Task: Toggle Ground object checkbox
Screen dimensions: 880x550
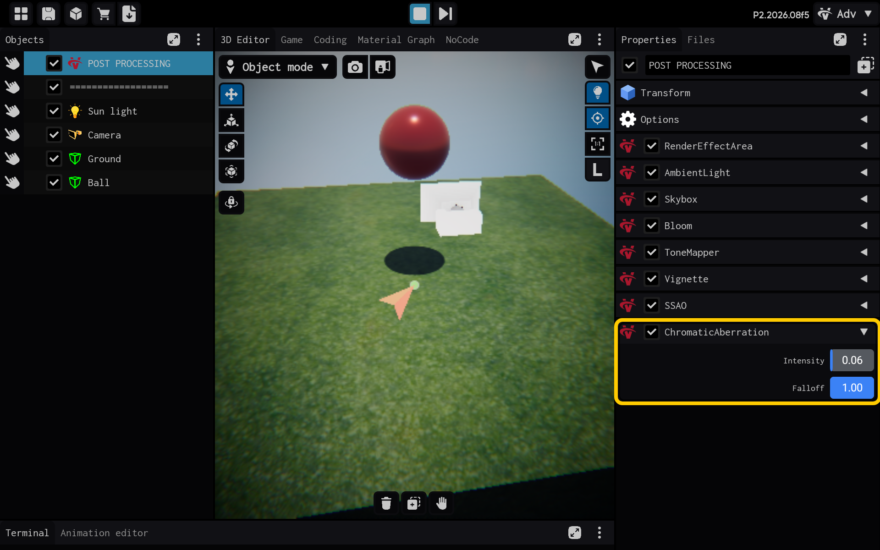Action: [54, 159]
